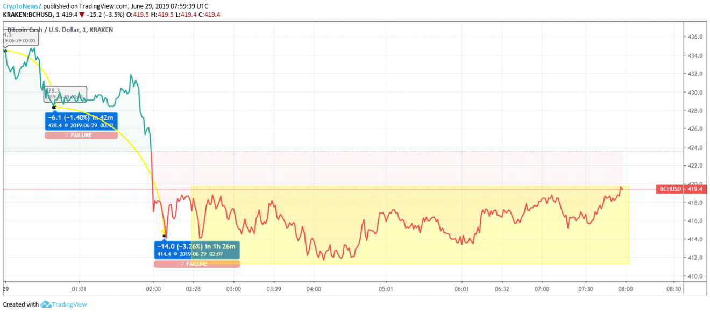Click the gray 428.3 tooltip box on the chart

click(x=65, y=94)
